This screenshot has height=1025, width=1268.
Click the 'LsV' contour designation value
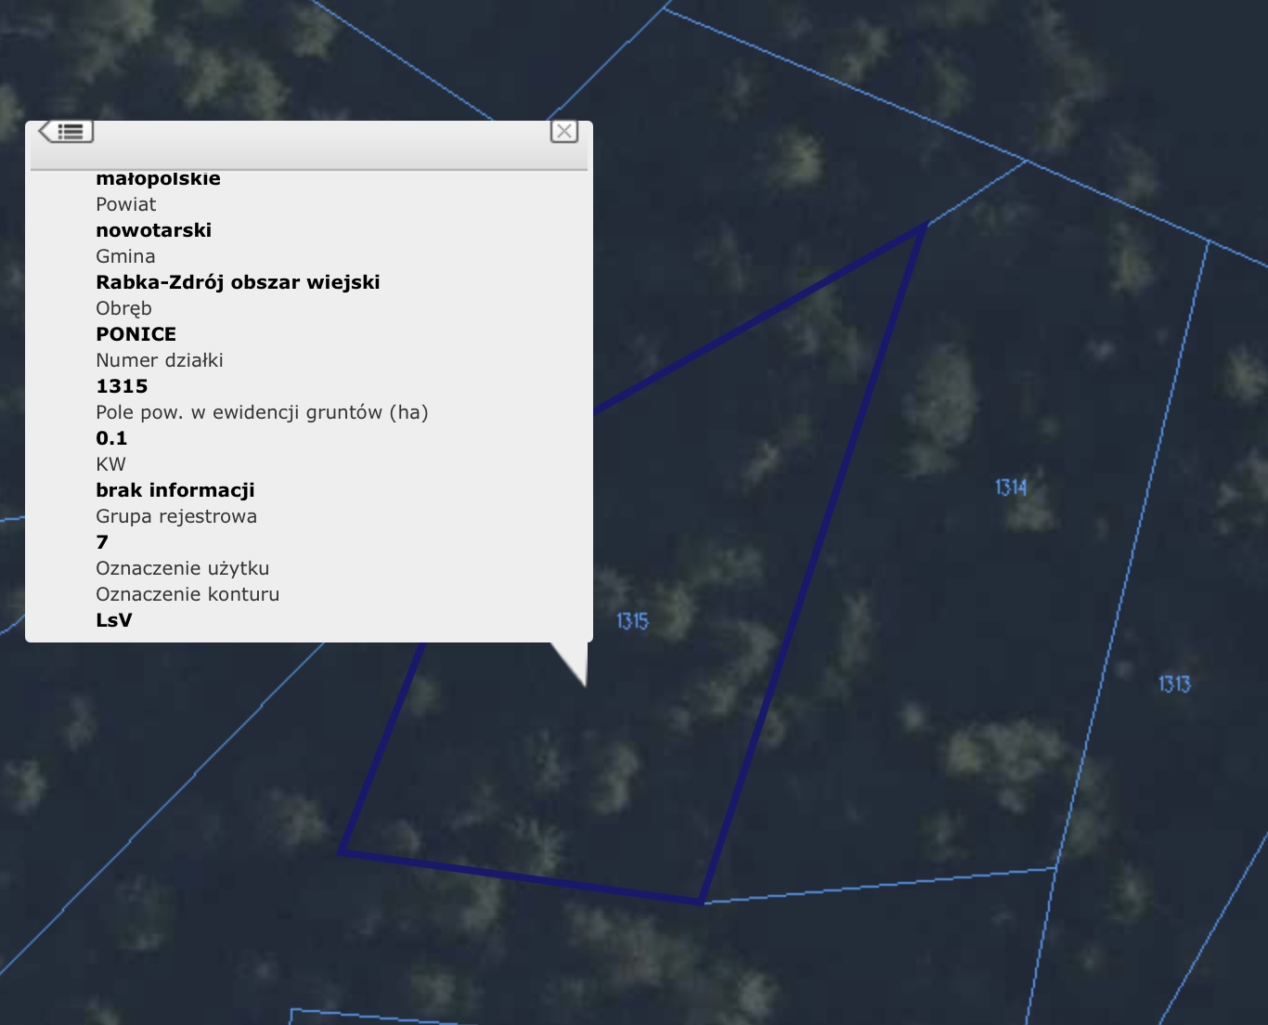[114, 620]
